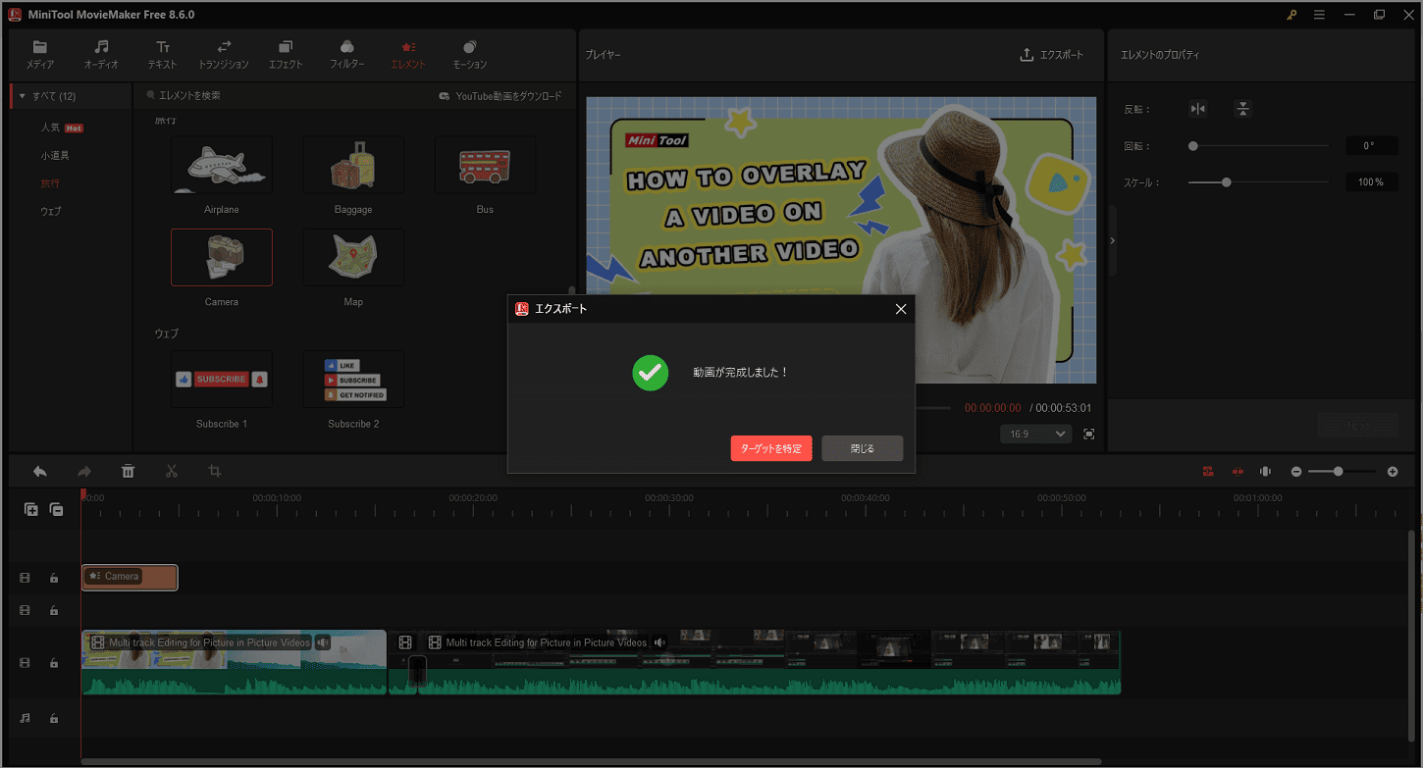Click the trash delete icon in timeline toolbar
Screen dimensions: 1423x768
pos(128,472)
